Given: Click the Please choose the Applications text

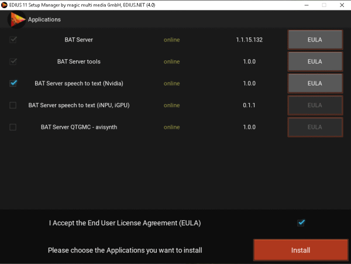Looking at the screenshot, I should pyautogui.click(x=125, y=250).
